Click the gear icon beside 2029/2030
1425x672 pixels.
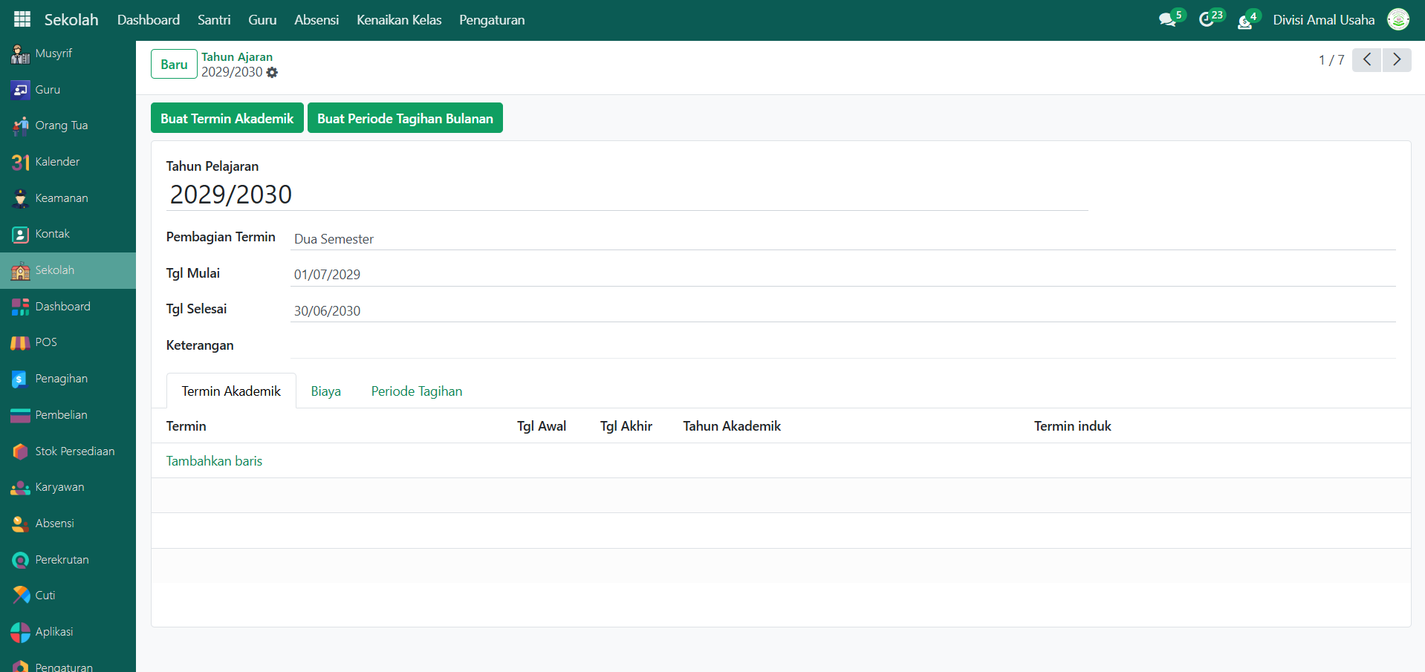(x=272, y=73)
